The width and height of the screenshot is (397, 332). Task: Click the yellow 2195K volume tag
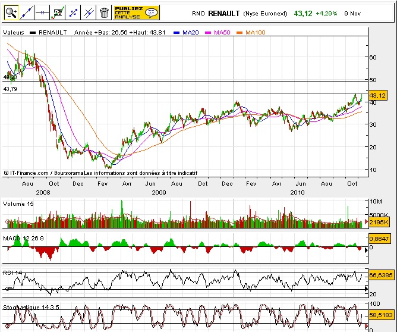379,223
